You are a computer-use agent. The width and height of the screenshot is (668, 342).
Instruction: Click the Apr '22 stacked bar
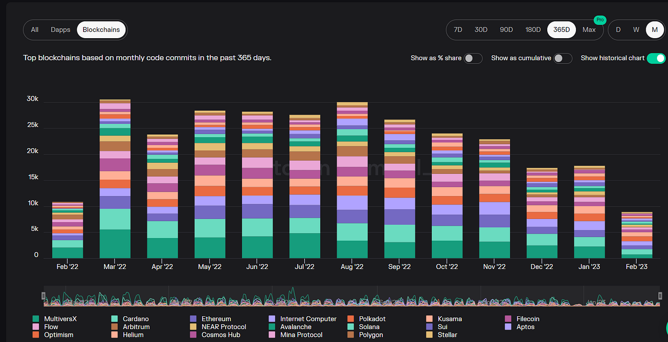coord(162,196)
